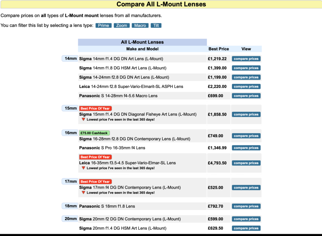Open the Sigma 16-28mm f2.8 Contemporary lens name
Screen dimensions: 322x236
[x=135, y=139]
